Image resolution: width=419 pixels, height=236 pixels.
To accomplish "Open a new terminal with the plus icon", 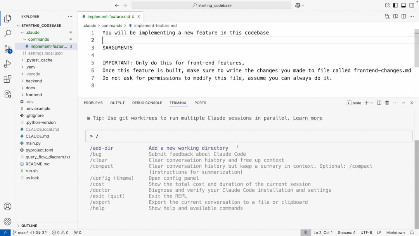I will tap(367, 102).
